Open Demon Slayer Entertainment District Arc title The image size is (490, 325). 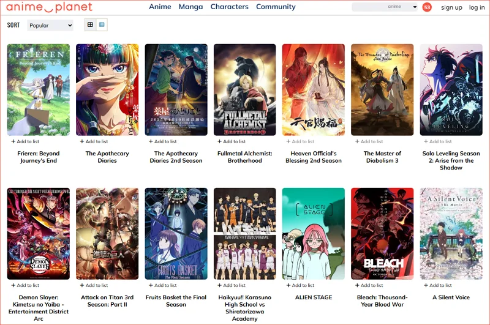(x=39, y=308)
